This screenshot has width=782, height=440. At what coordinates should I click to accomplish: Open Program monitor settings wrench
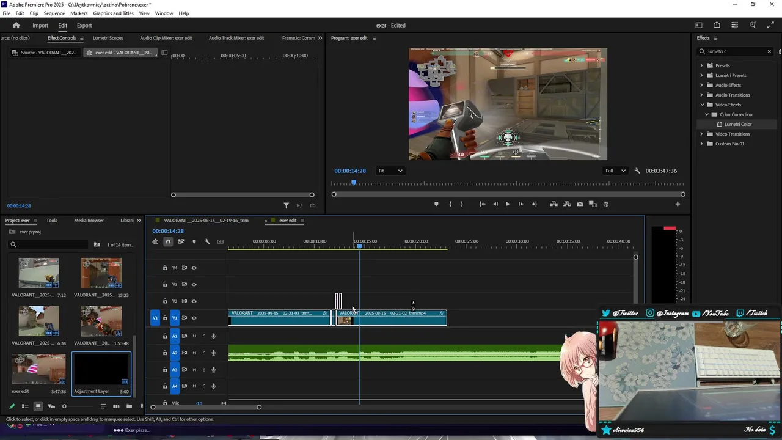pos(637,170)
